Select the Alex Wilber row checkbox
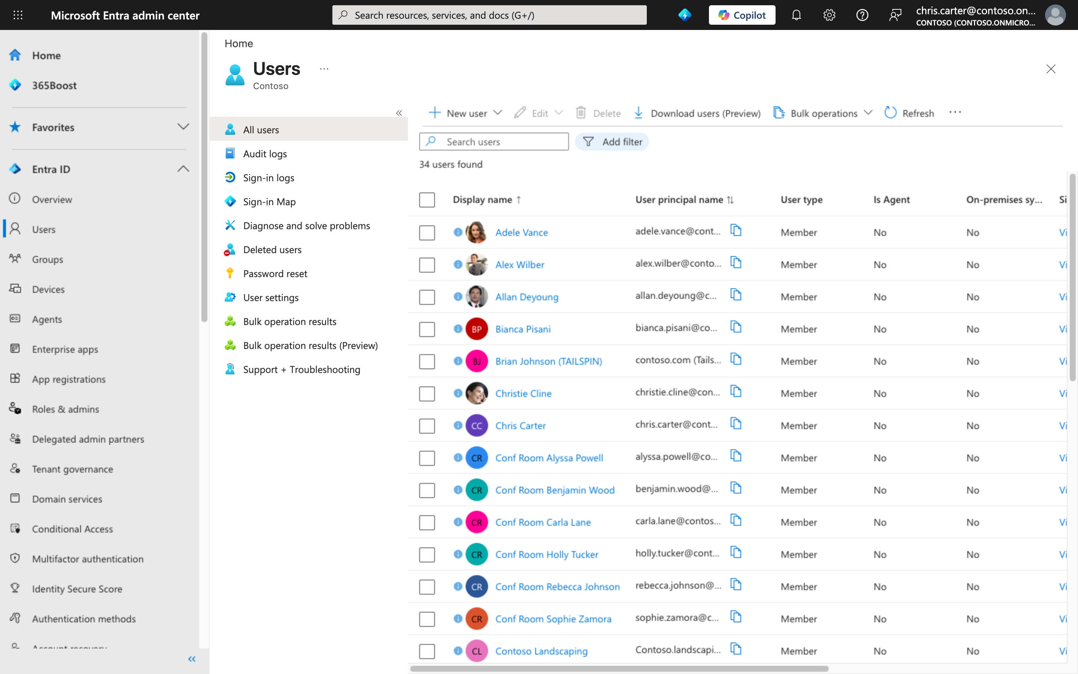The height and width of the screenshot is (674, 1078). pyautogui.click(x=427, y=265)
